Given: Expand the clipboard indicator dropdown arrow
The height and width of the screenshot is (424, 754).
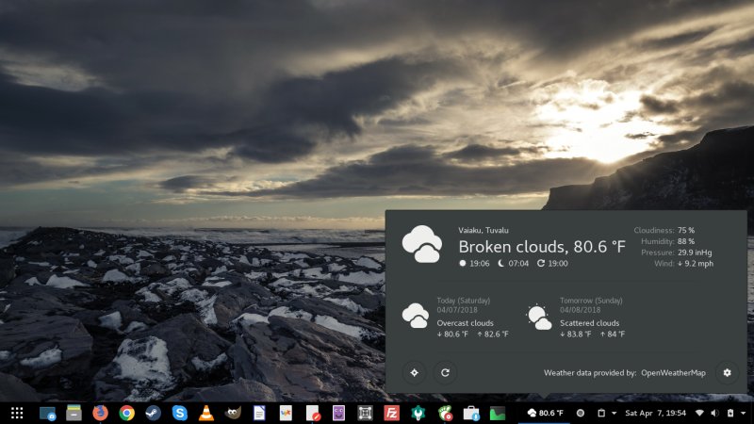Looking at the screenshot, I should click(x=615, y=413).
